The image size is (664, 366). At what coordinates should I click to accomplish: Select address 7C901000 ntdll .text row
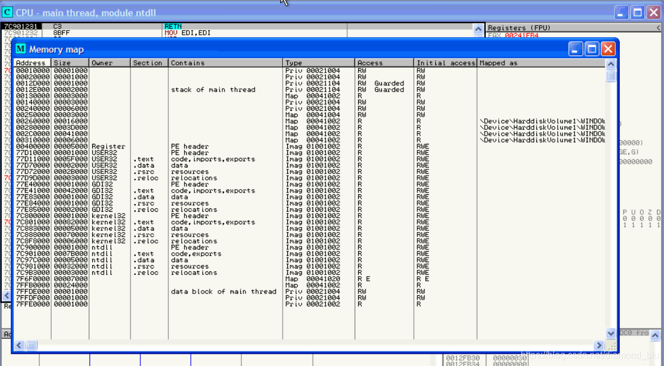click(x=310, y=254)
